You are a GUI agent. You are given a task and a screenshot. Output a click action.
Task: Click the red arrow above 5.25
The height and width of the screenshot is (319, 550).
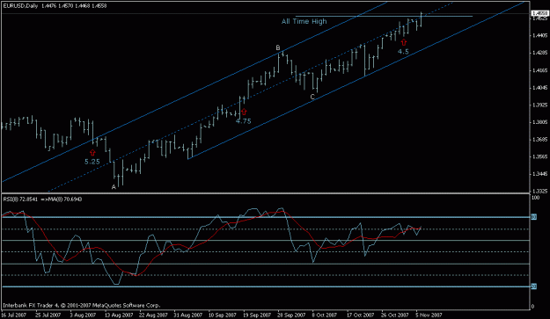click(92, 153)
